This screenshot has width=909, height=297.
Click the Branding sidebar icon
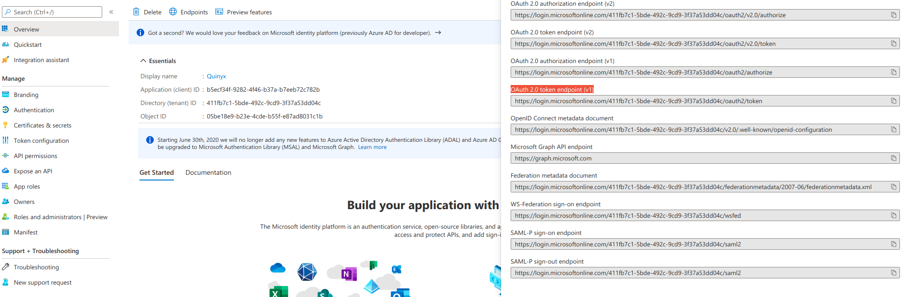tap(6, 95)
